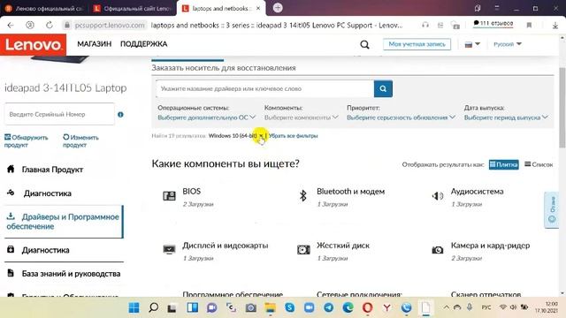Click page vertical scrollbar
The width and height of the screenshot is (566, 318).
coord(562,108)
